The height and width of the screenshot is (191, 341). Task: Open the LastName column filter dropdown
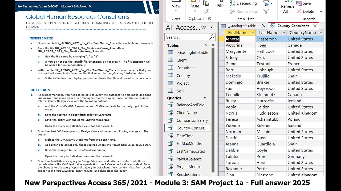(x=284, y=33)
